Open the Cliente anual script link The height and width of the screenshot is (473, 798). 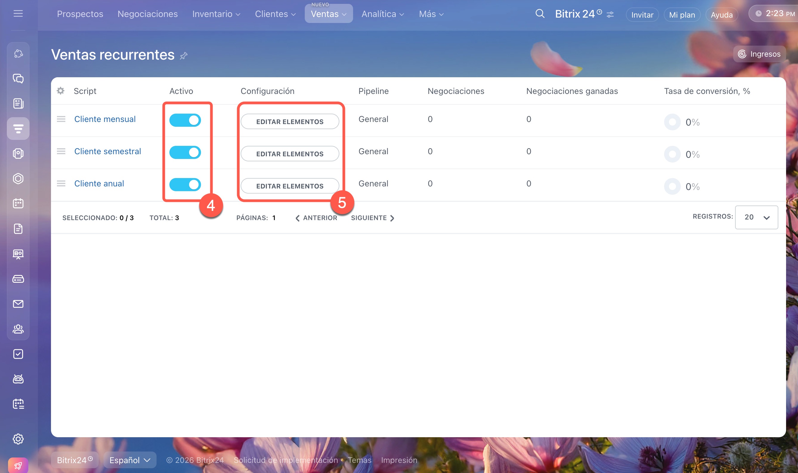click(99, 184)
